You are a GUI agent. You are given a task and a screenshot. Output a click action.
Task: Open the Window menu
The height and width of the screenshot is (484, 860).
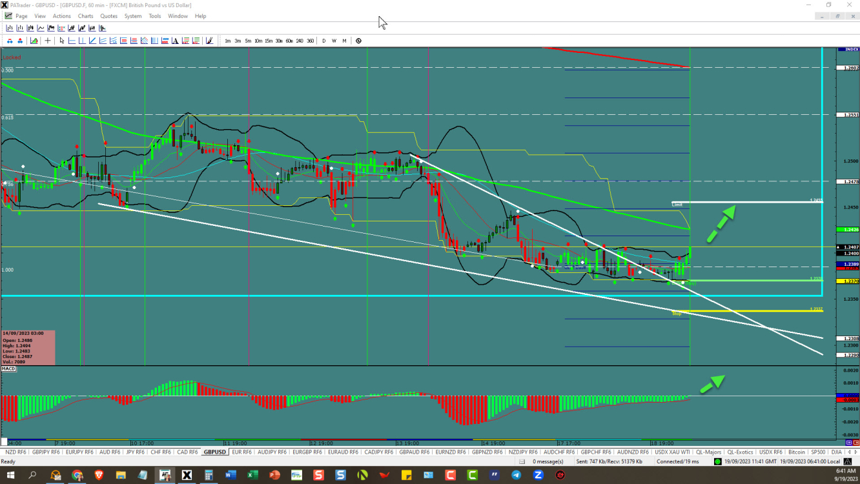(178, 16)
